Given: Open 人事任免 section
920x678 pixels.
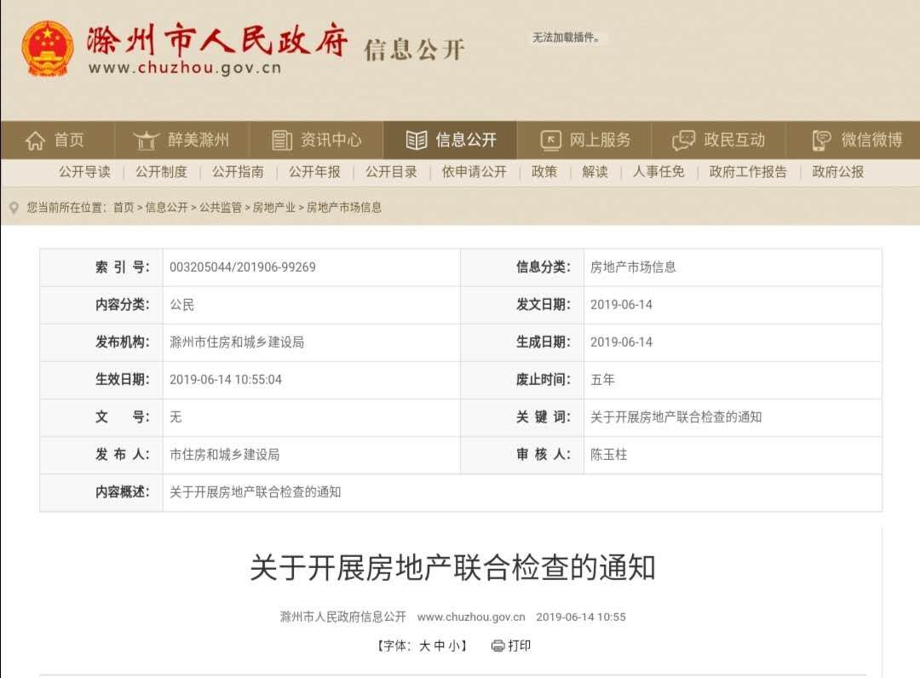Looking at the screenshot, I should 658,172.
